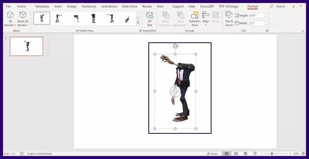Decrease the Width with the down stepper
This screenshot has width=309, height=159.
point(265,25)
